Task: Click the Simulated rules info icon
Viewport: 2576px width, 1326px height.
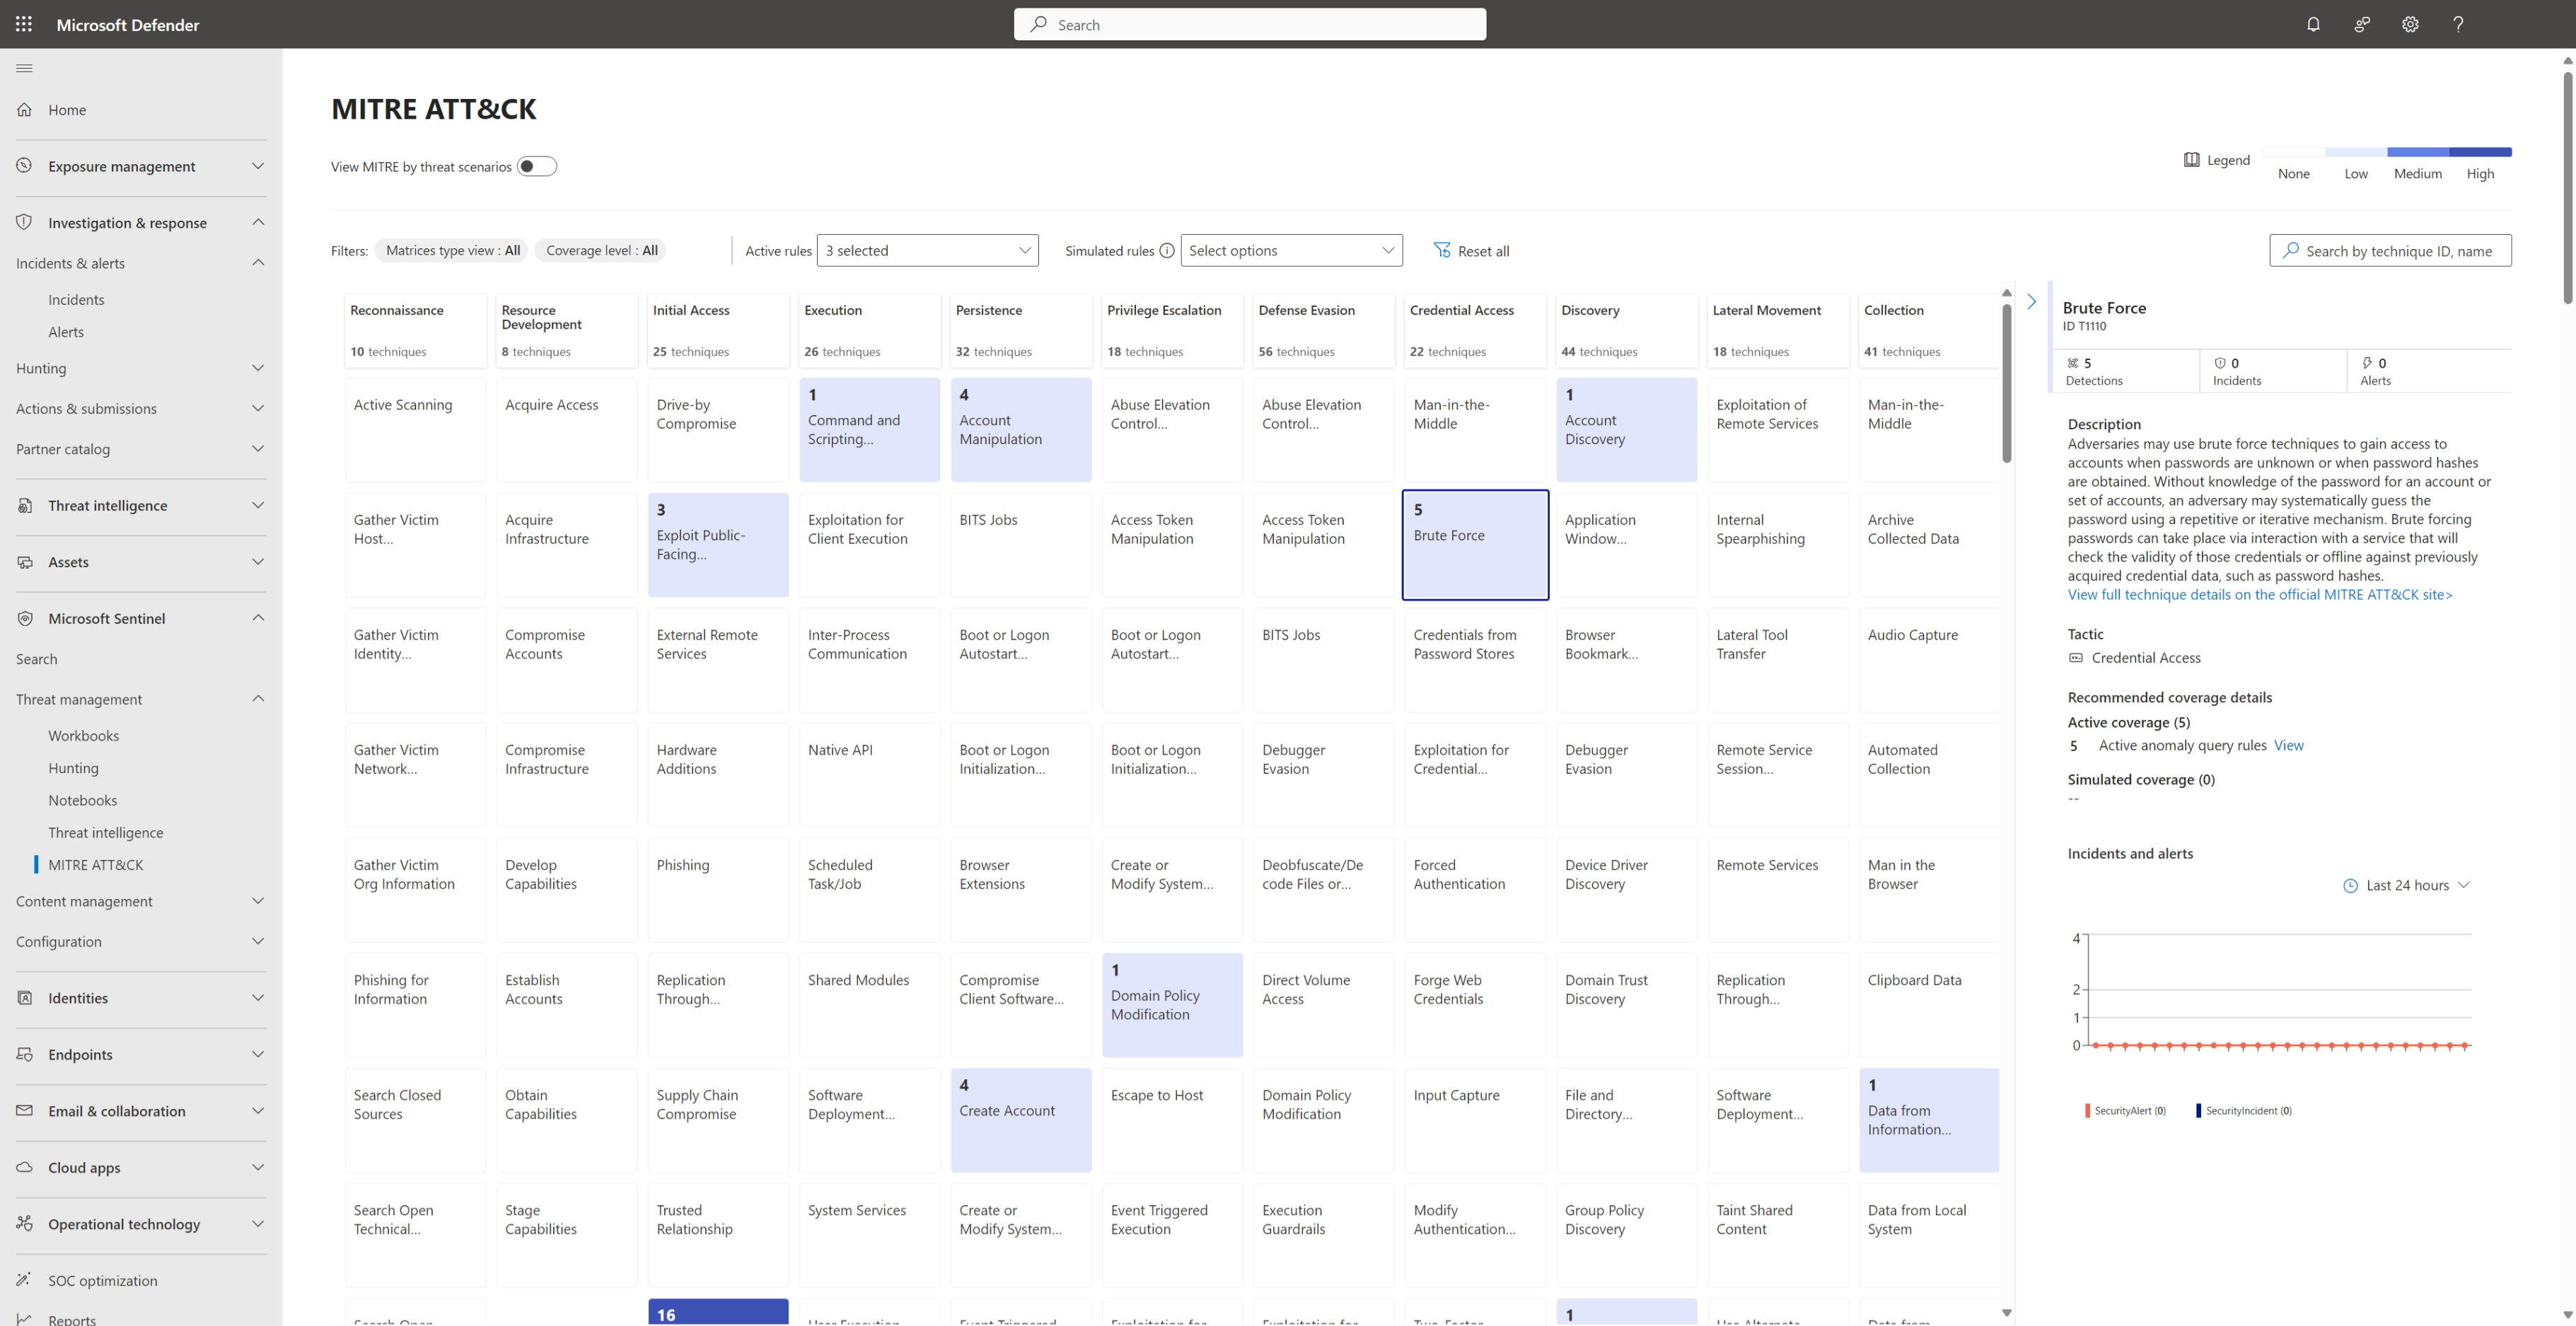Action: point(1166,251)
